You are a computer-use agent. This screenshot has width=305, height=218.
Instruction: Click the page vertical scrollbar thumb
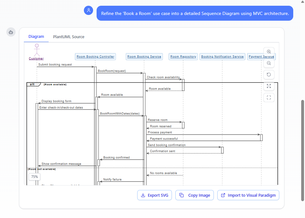point(302,150)
